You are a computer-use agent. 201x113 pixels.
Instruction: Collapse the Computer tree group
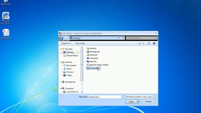[x=61, y=89]
